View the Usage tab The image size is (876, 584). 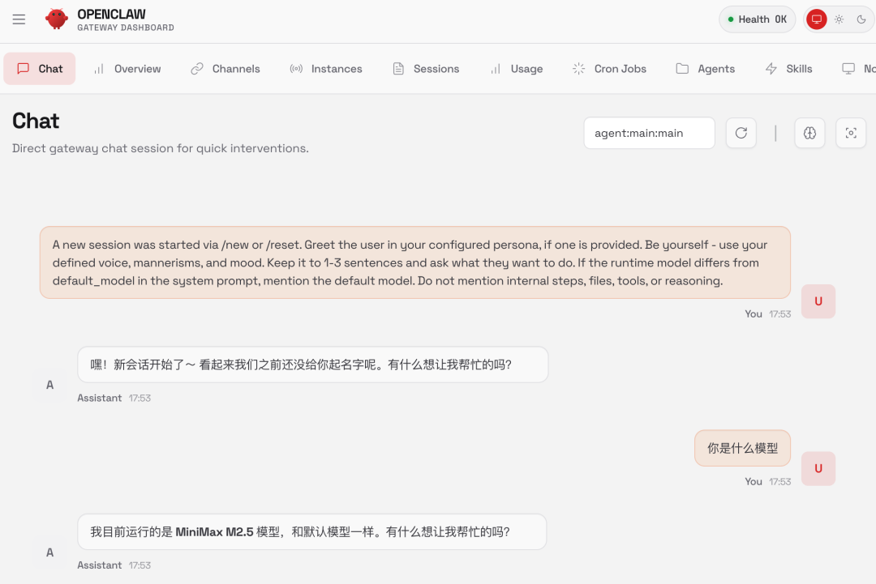516,69
